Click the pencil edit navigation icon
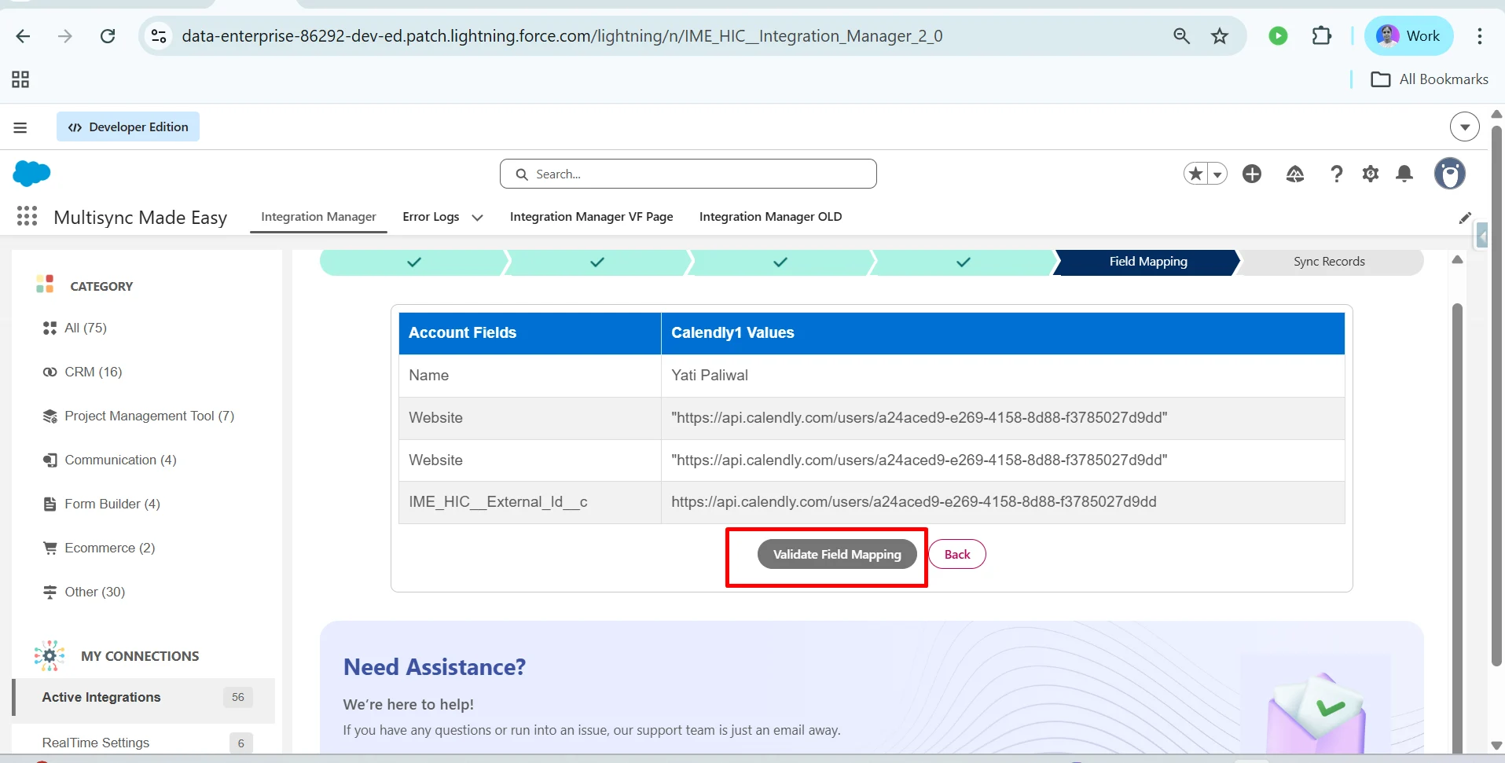This screenshot has height=763, width=1505. tap(1465, 218)
